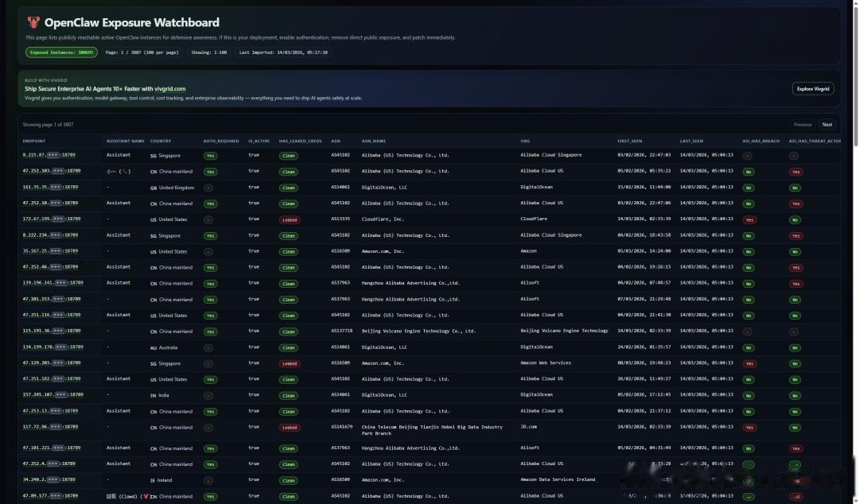Open endpoint 8.222.234.***:18789
859x504 pixels.
[50, 235]
